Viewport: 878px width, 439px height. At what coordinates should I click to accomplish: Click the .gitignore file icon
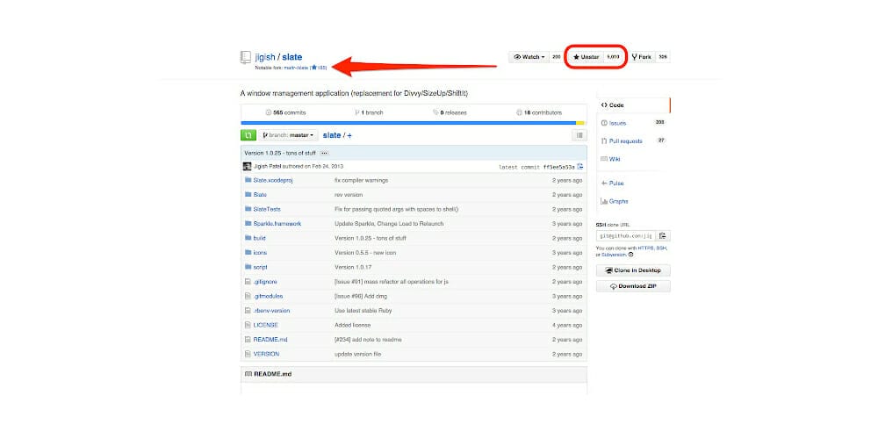click(x=248, y=282)
